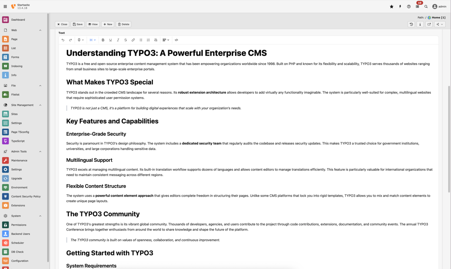Toggle underline formatting
The width and height of the screenshot is (451, 269).
(x=110, y=40)
